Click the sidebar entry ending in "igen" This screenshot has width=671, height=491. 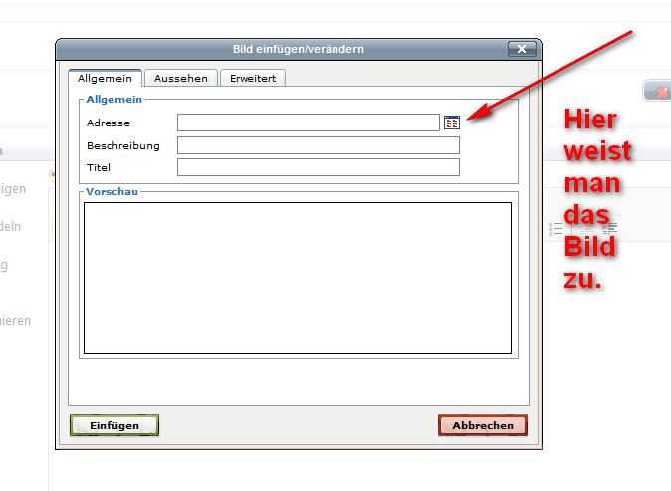[13, 189]
